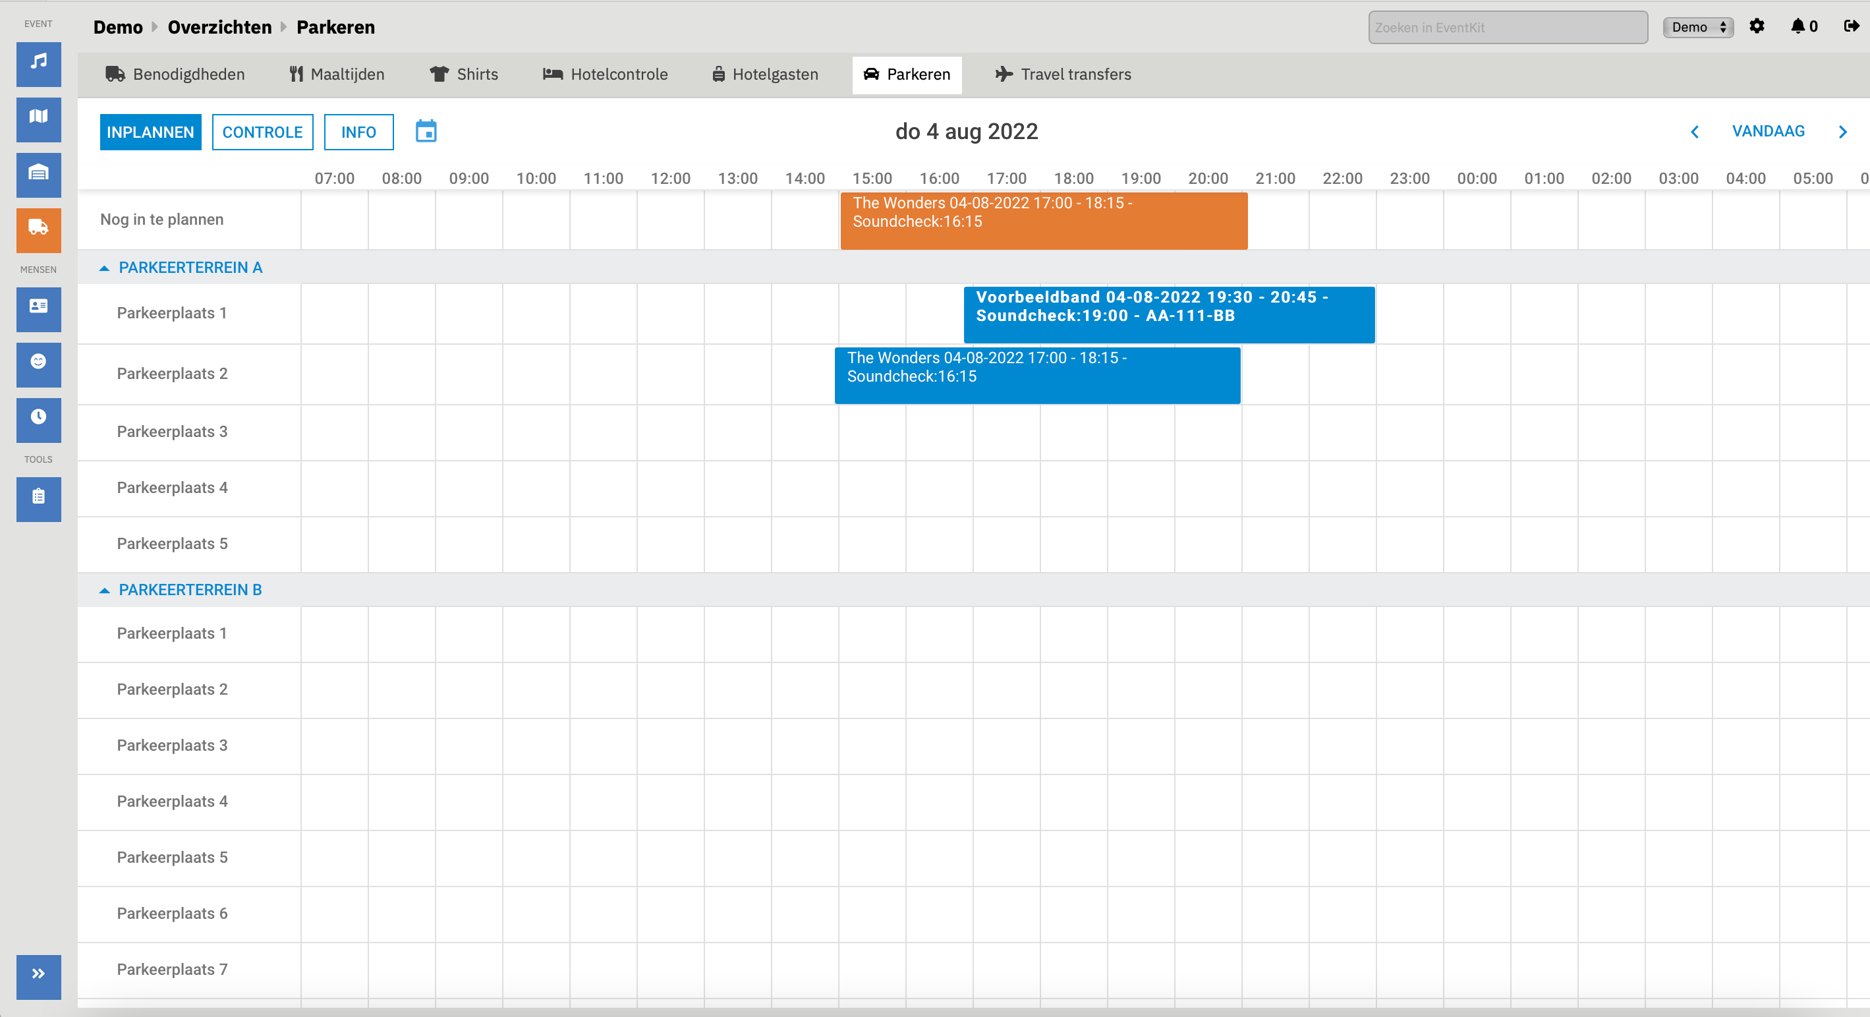Click the 05:00 time column header
Image resolution: width=1870 pixels, height=1017 pixels.
tap(1813, 179)
